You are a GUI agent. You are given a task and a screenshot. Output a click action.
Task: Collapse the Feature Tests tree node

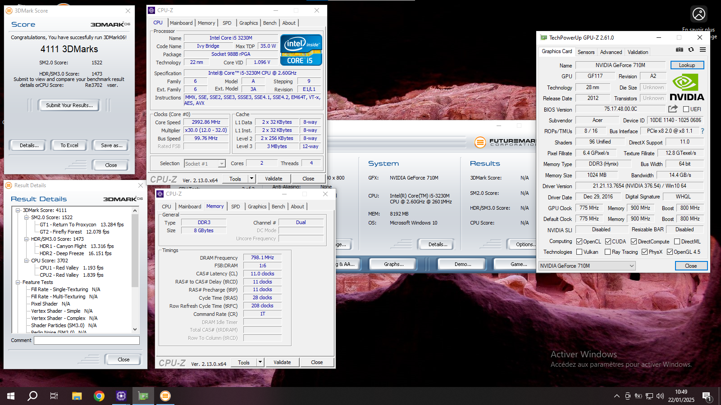pyautogui.click(x=18, y=282)
